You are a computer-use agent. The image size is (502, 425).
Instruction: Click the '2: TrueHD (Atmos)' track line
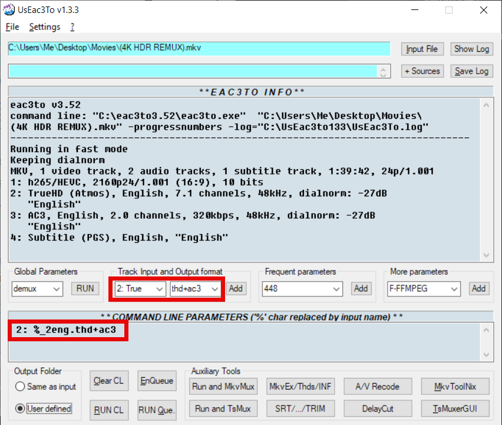coord(199,193)
